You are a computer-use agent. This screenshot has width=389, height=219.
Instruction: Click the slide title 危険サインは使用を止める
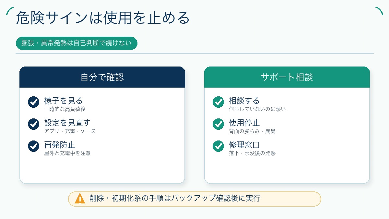[102, 18]
